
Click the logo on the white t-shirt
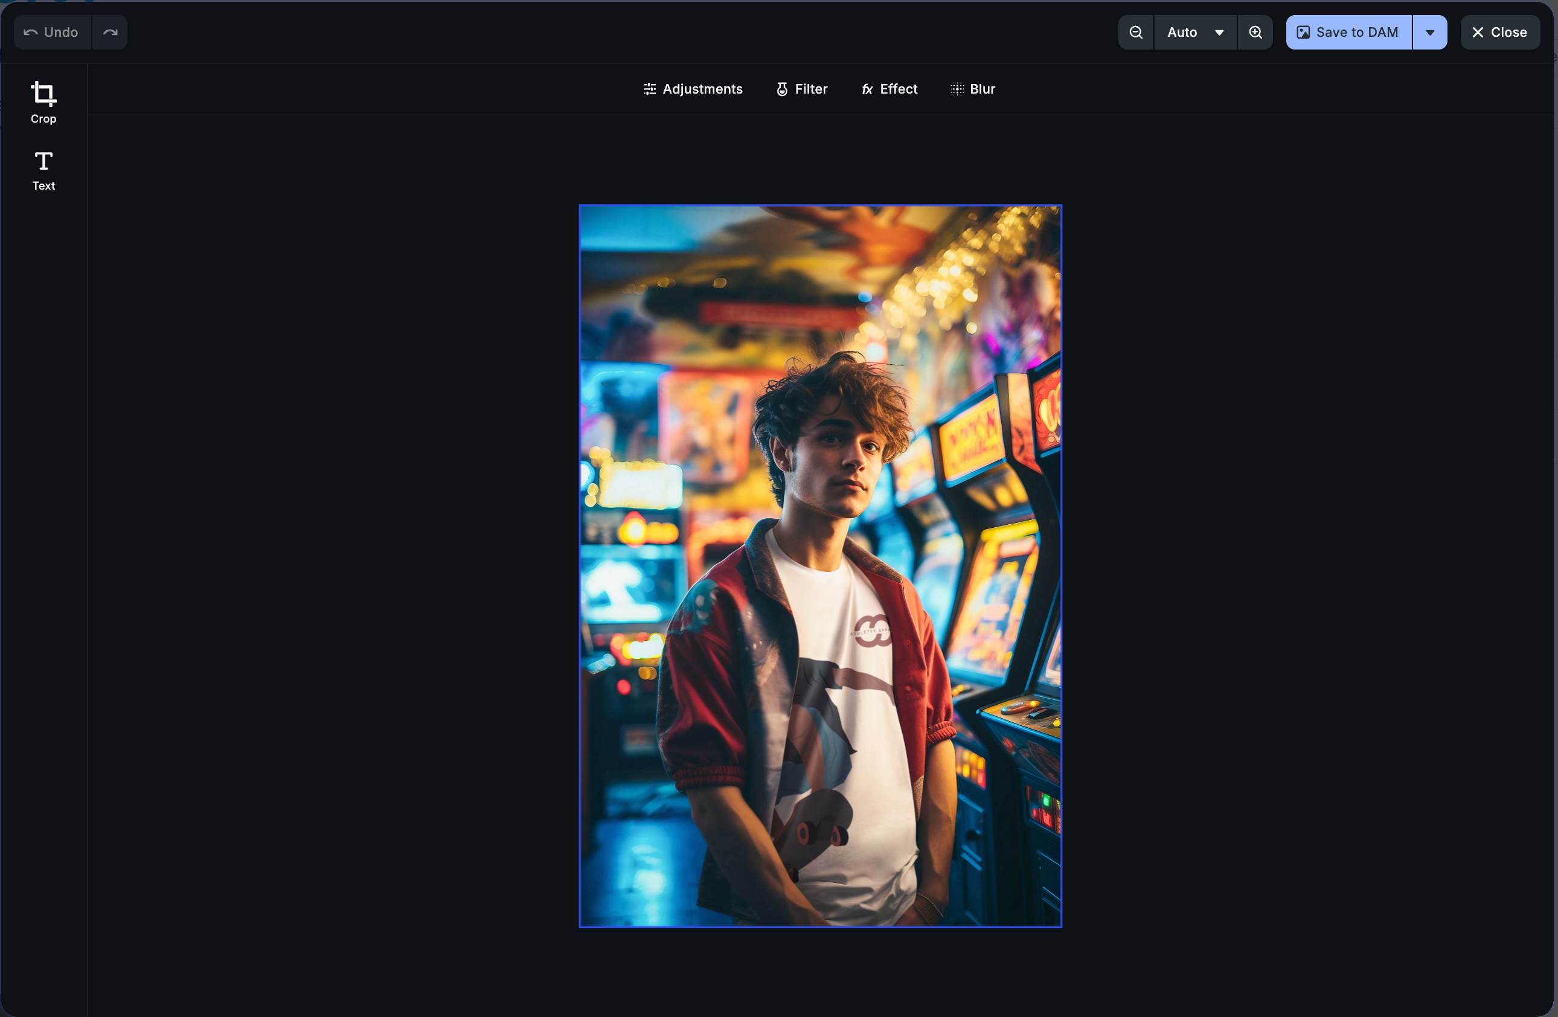(874, 631)
